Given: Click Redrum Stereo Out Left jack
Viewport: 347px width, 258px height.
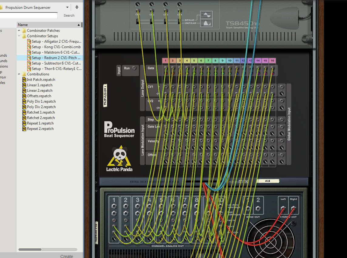Looking at the screenshot, I should [283, 208].
